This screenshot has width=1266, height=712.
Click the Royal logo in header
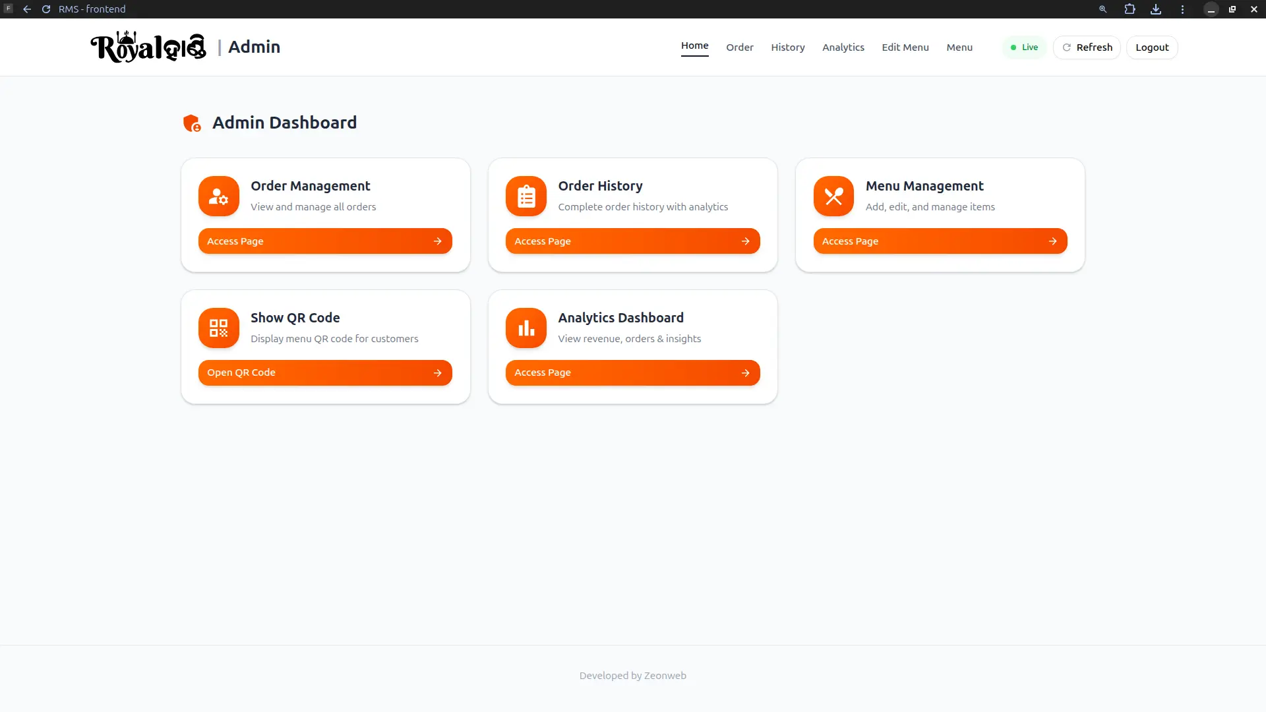coord(148,47)
